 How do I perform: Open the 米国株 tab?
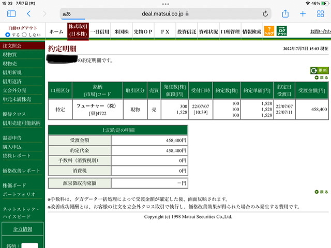[122, 32]
